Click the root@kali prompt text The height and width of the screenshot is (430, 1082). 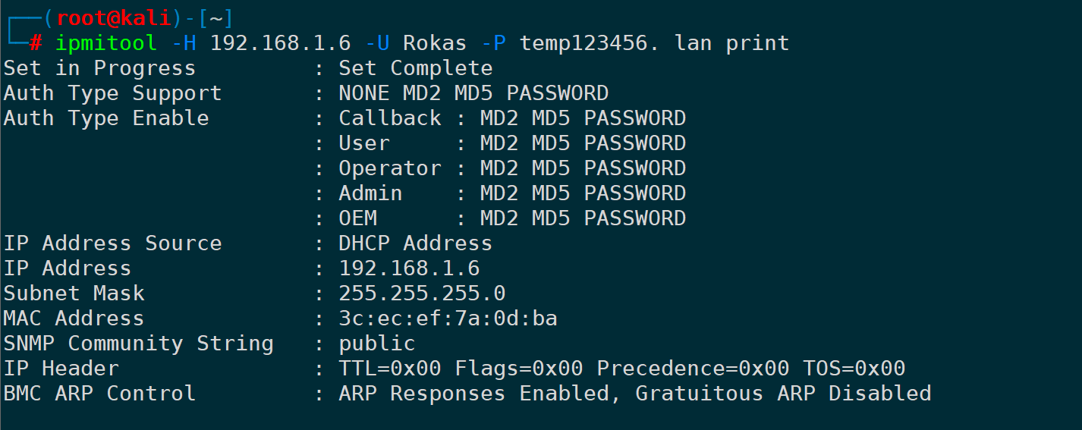(x=114, y=18)
